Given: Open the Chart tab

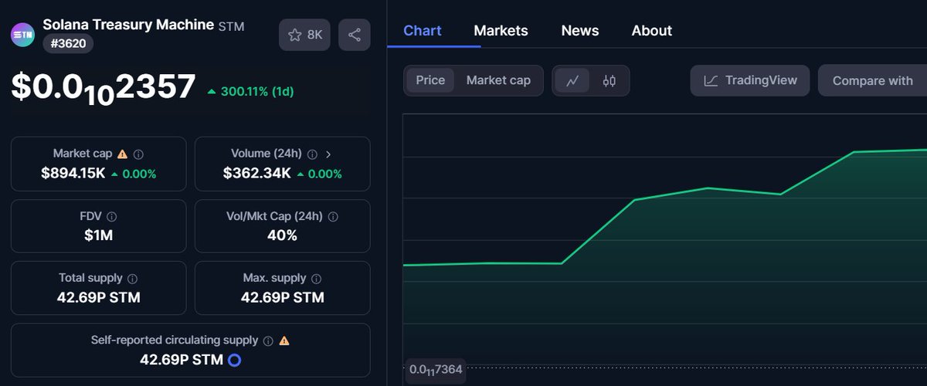Looking at the screenshot, I should tap(423, 31).
